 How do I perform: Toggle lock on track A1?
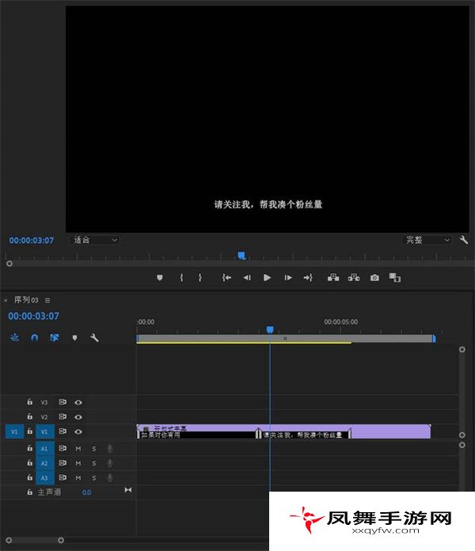click(x=30, y=448)
